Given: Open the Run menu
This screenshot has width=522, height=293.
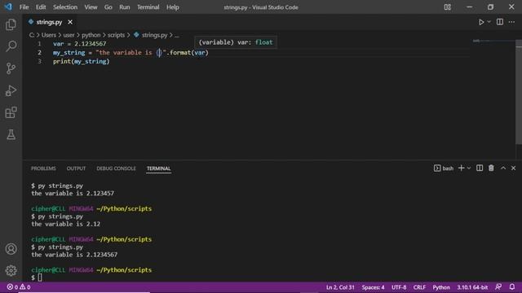Looking at the screenshot, I should click(x=125, y=7).
